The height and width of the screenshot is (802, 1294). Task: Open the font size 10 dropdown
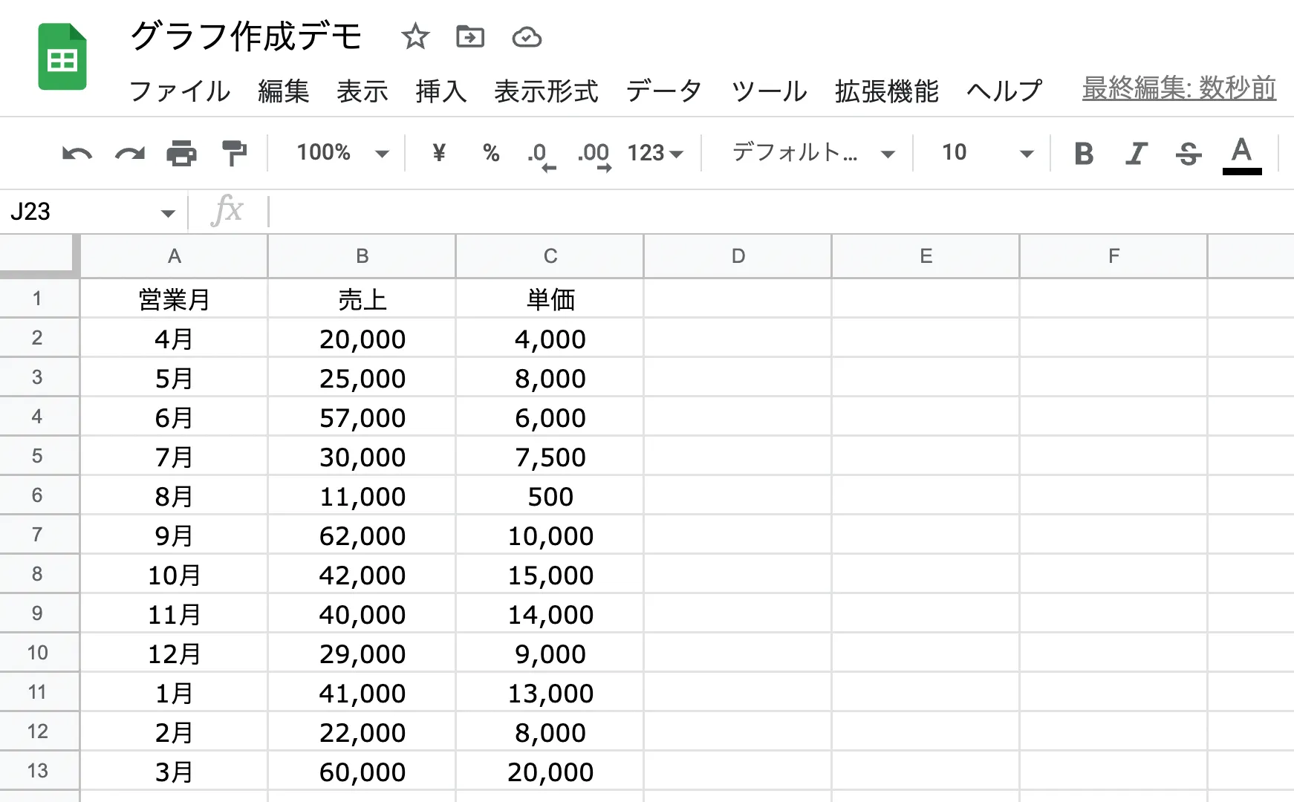[x=988, y=153]
